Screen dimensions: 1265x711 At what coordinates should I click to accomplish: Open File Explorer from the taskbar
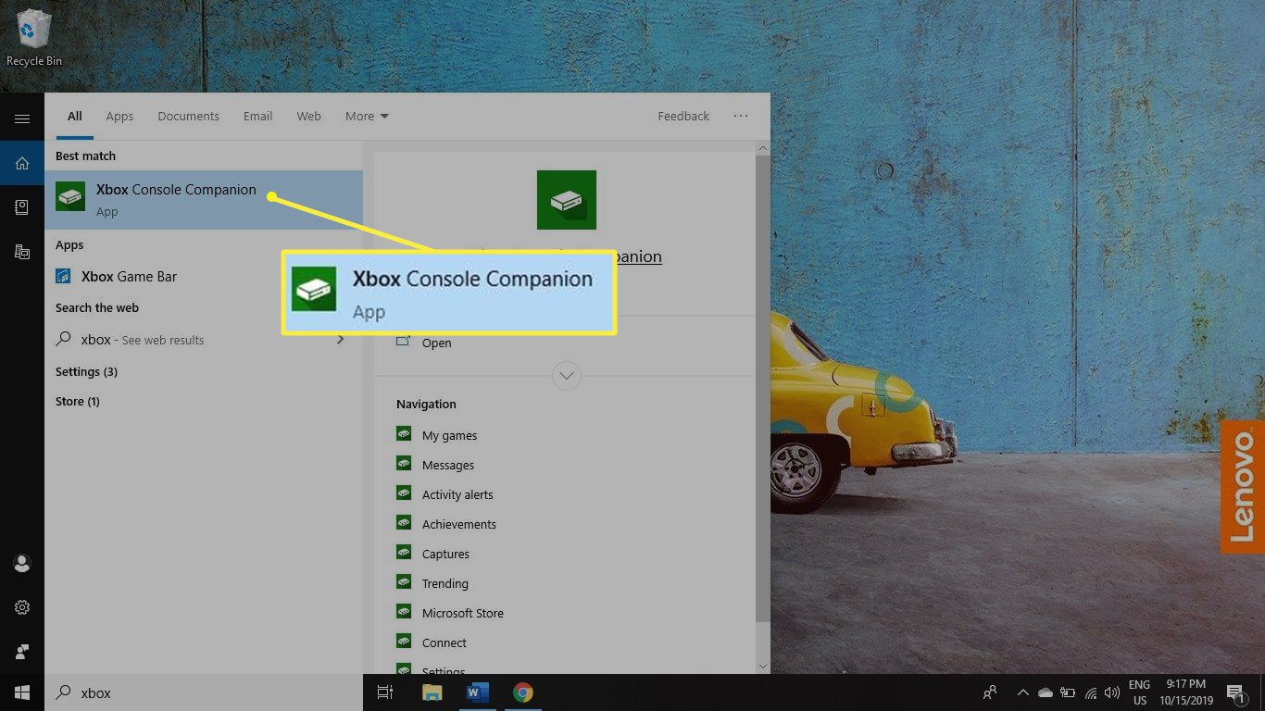(432, 692)
